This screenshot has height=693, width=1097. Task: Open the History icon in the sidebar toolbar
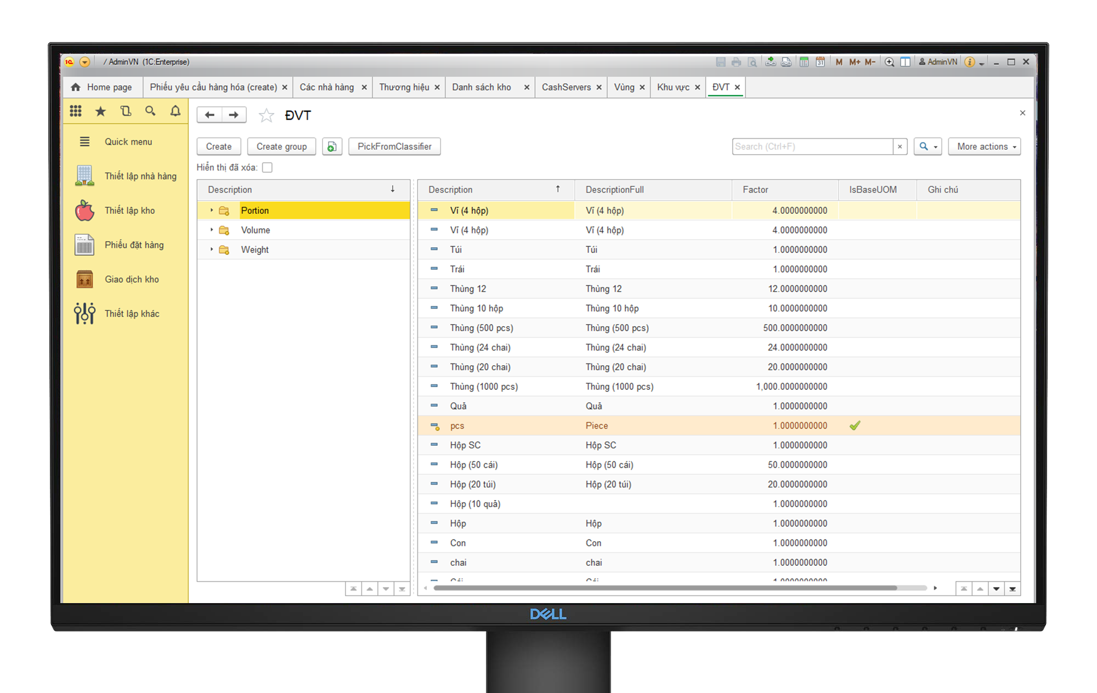(x=126, y=111)
